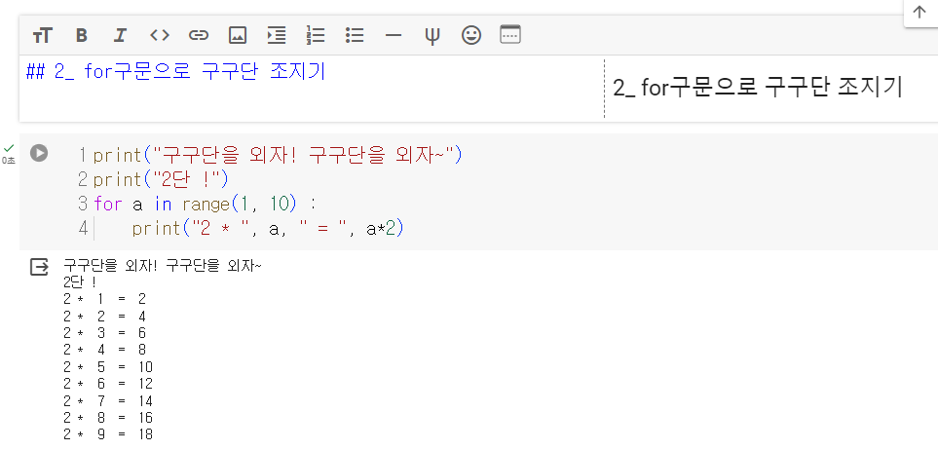Click output row '2 * 2 = 4'
The width and height of the screenshot is (938, 450).
tap(104, 316)
